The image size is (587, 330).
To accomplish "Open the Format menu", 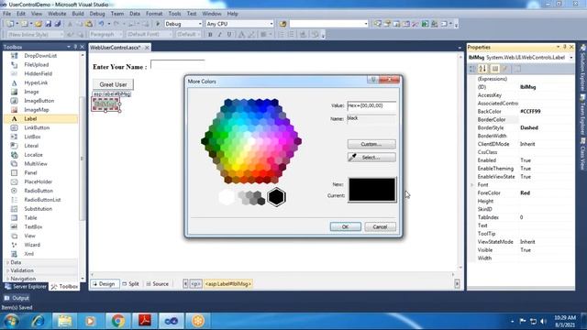I will [x=154, y=14].
